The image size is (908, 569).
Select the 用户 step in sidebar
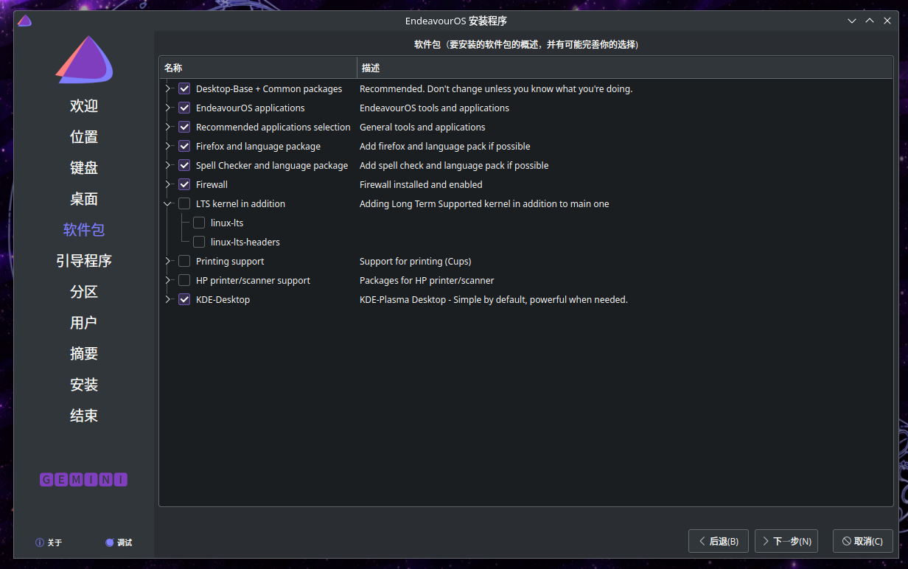[x=84, y=323]
